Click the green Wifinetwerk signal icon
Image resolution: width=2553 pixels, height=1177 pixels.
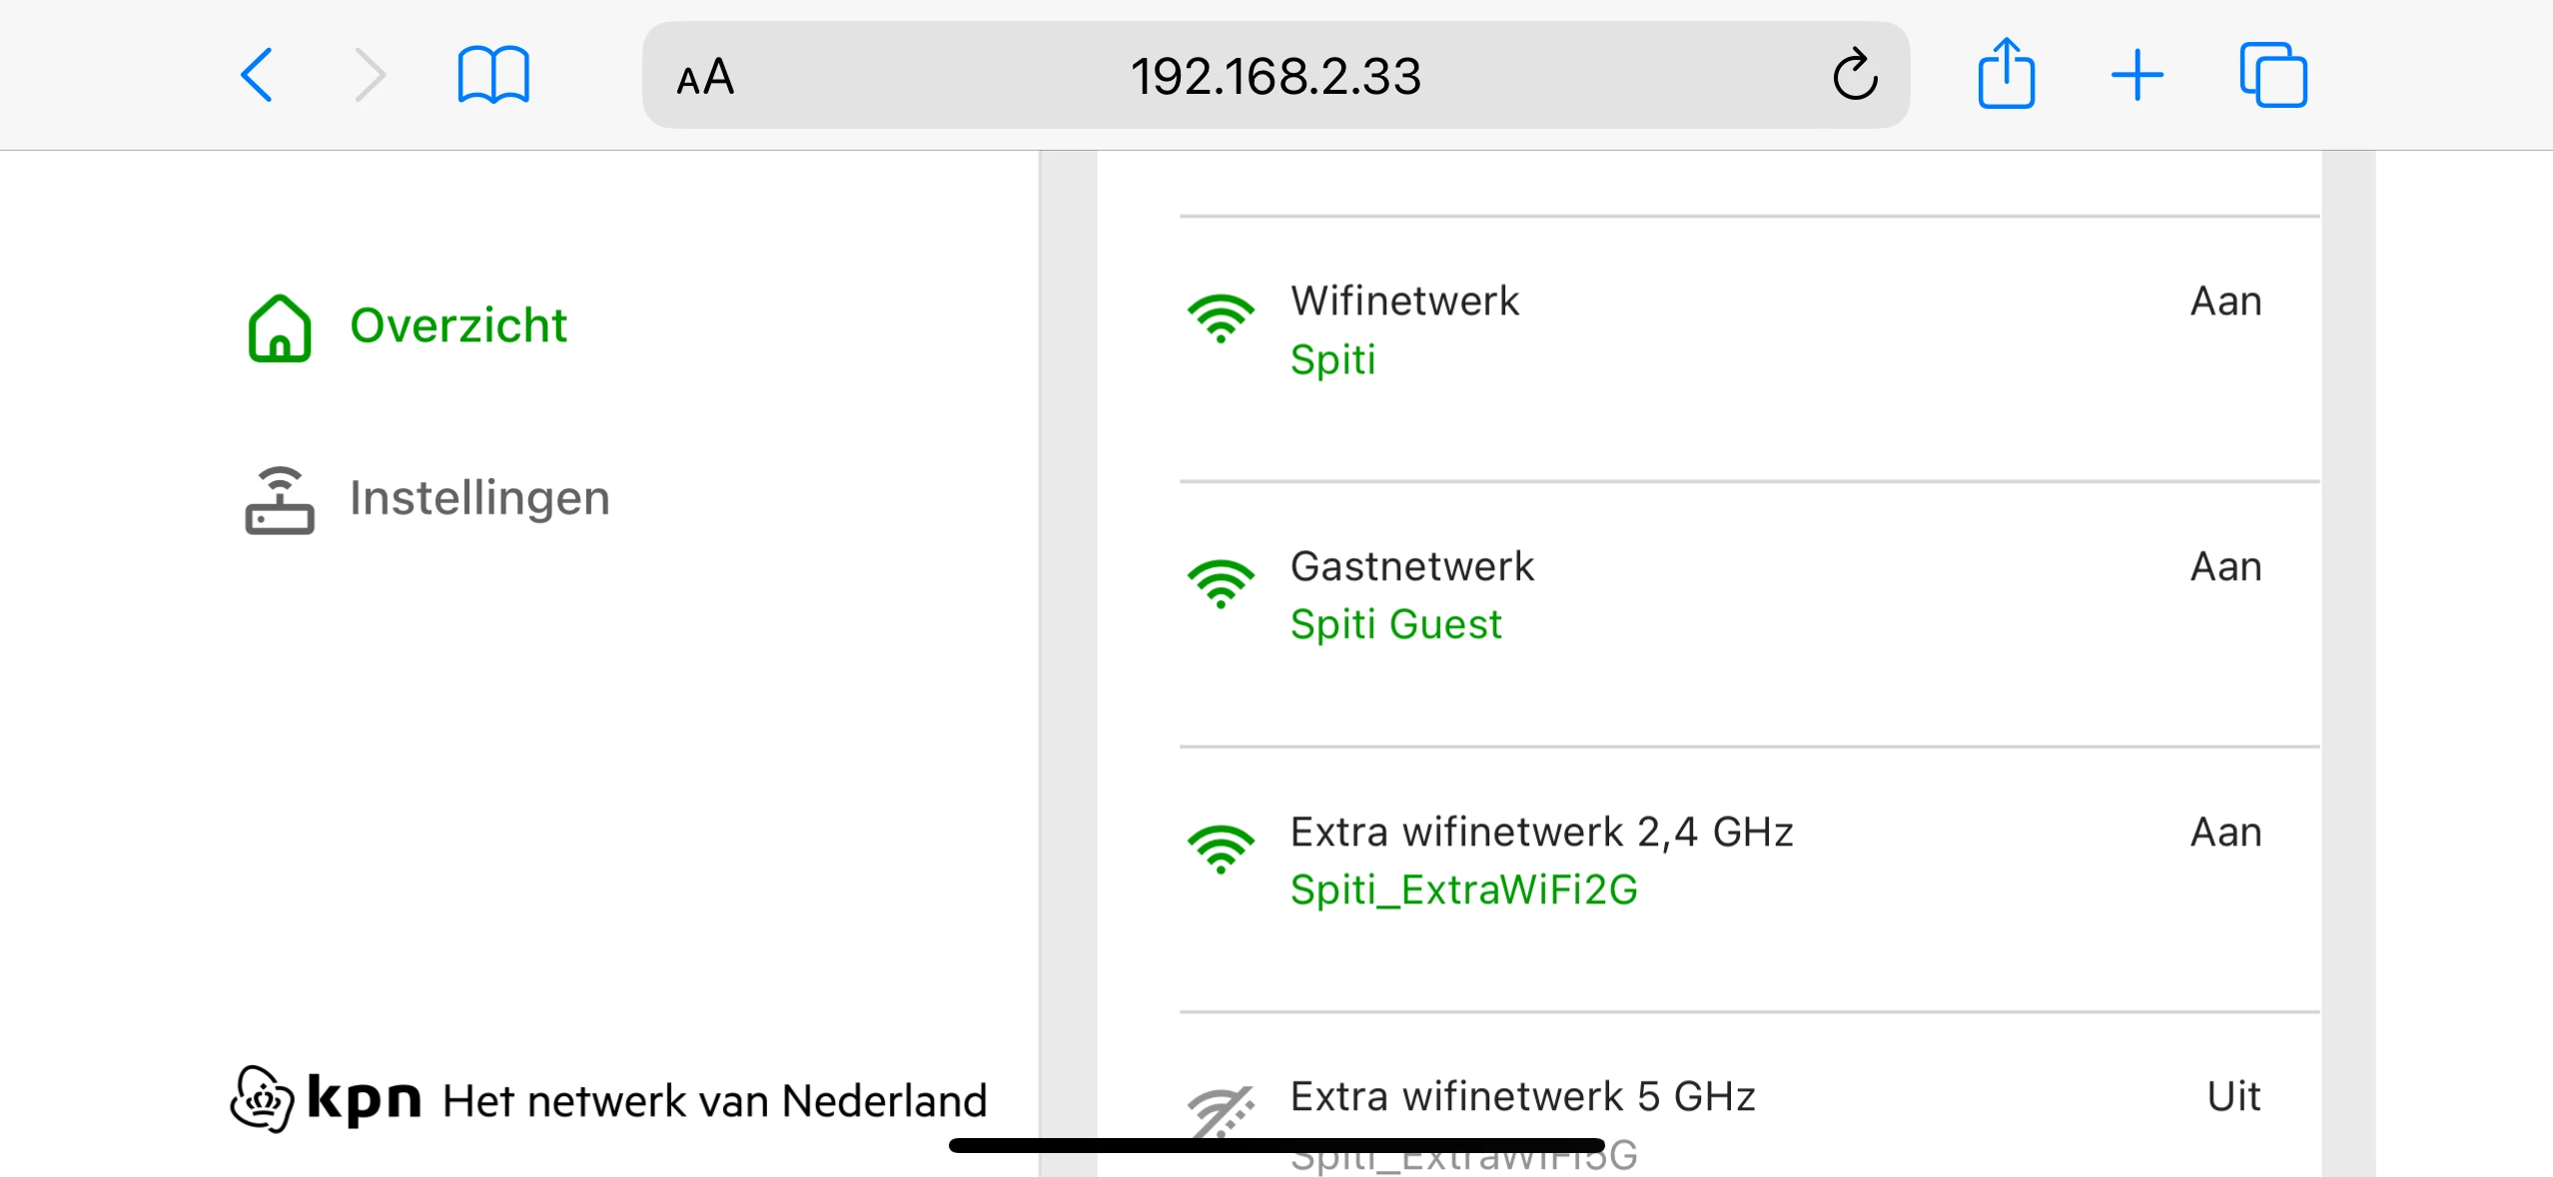pyautogui.click(x=1220, y=319)
